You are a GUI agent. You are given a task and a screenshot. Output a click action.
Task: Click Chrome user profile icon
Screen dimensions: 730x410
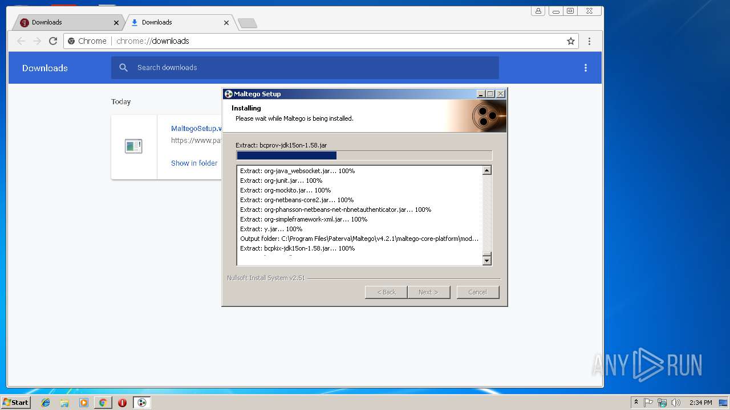pyautogui.click(x=538, y=11)
